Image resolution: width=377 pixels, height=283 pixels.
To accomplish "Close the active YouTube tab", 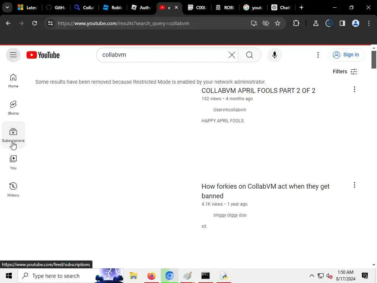I will point(176,7).
